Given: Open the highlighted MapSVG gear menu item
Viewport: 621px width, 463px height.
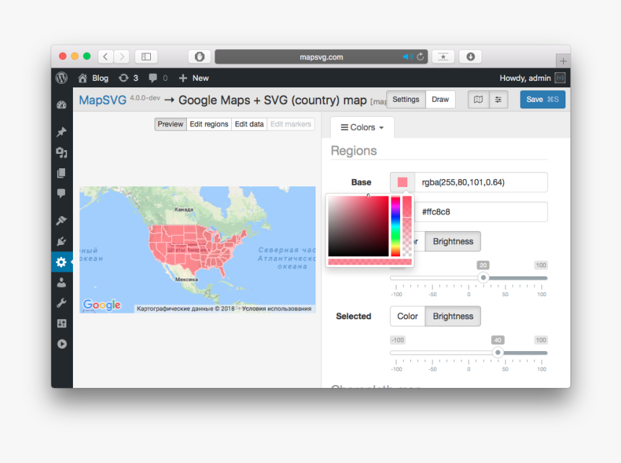Looking at the screenshot, I should click(61, 261).
